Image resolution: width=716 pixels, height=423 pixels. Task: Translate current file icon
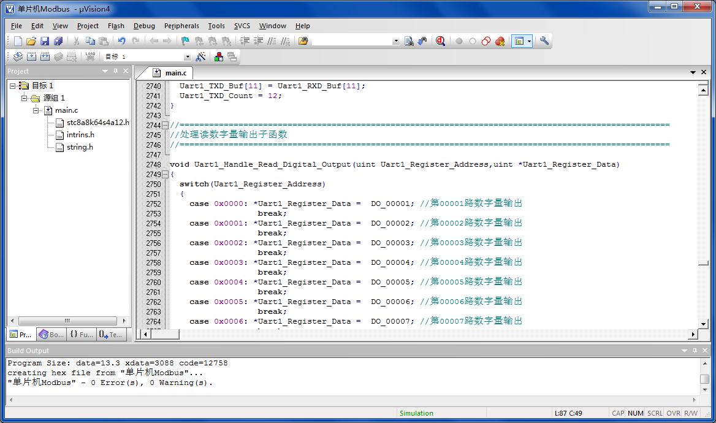click(18, 56)
